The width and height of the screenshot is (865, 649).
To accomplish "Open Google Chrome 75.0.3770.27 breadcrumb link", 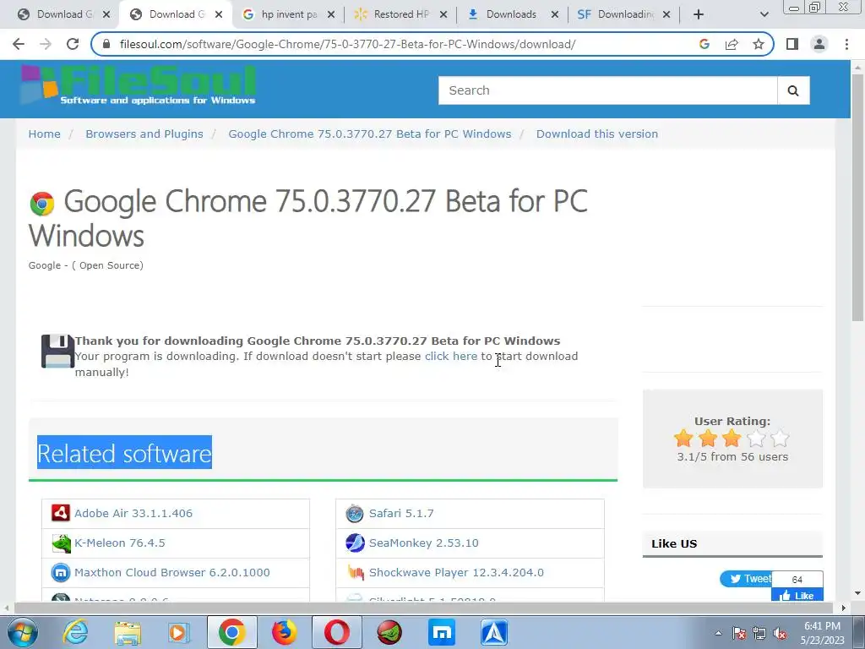I will pos(370,134).
